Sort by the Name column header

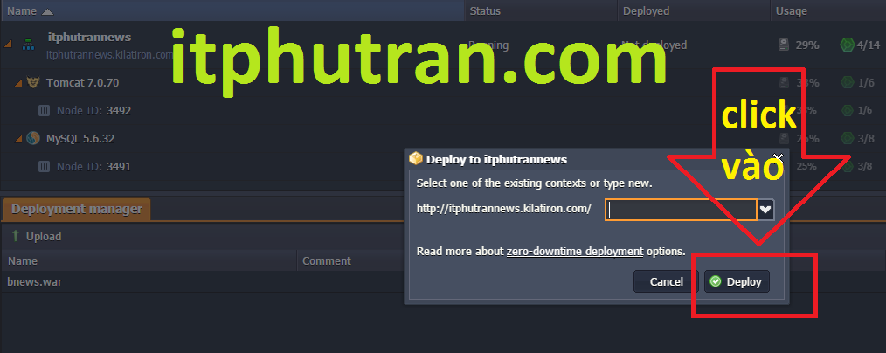tap(232, 10)
